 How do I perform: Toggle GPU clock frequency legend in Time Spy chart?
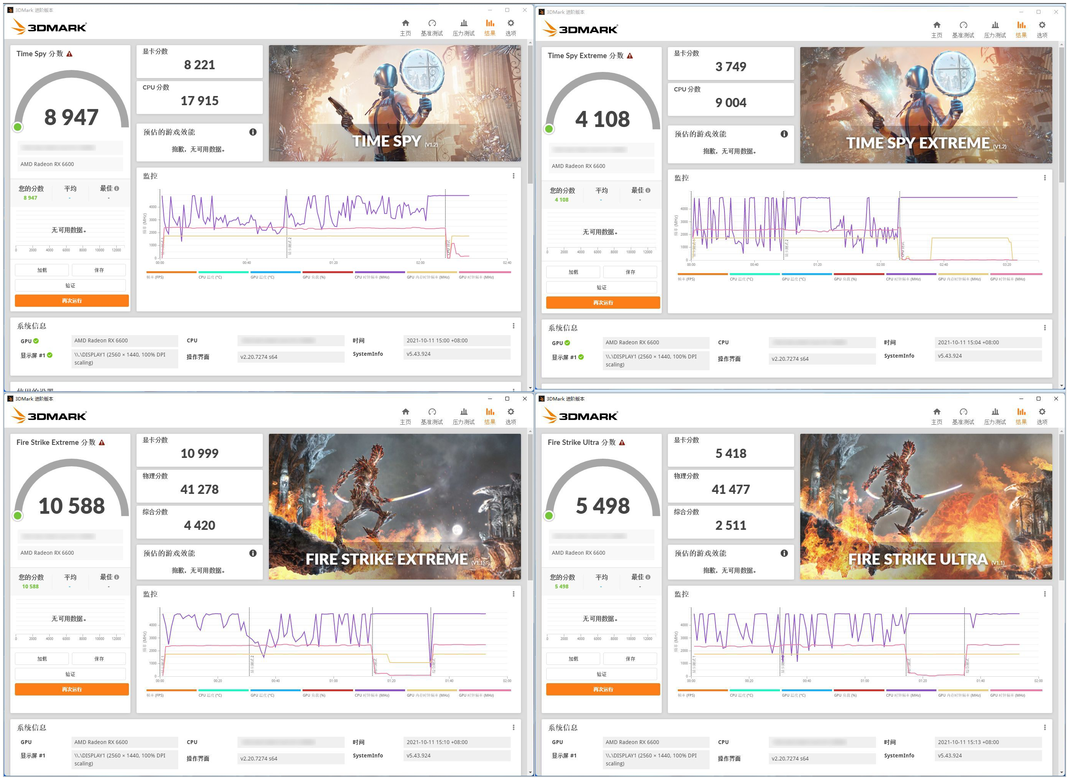(x=485, y=275)
